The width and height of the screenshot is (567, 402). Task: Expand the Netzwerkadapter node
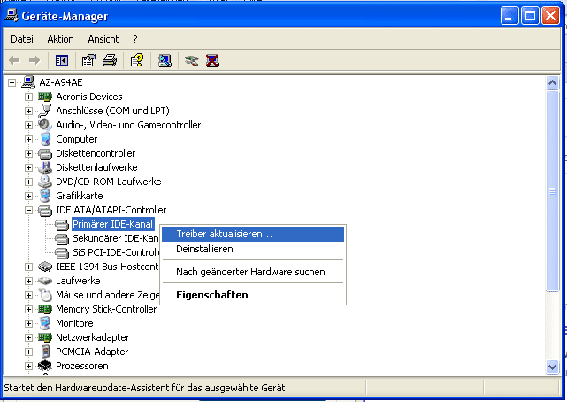point(28,337)
